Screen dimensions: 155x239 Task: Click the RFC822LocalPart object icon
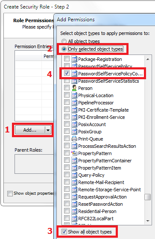(x=74, y=218)
